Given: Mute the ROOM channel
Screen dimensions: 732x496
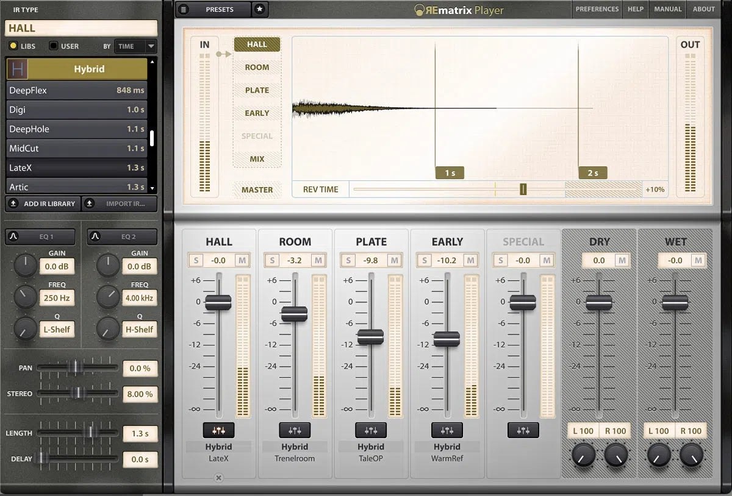Looking at the screenshot, I should pos(318,260).
